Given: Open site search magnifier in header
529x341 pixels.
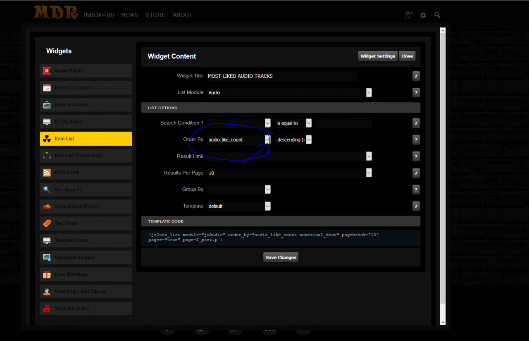Looking at the screenshot, I should 437,15.
